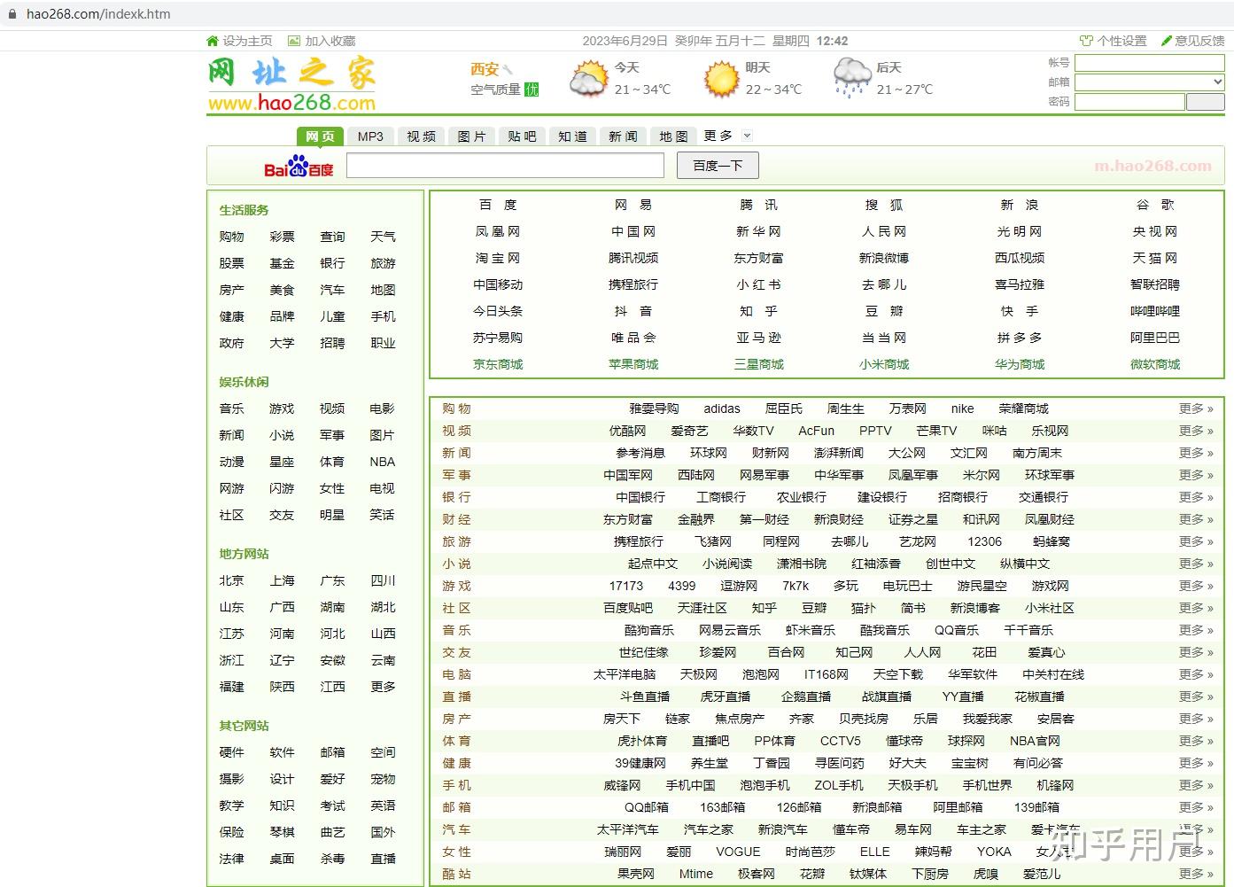Select the 地图 search tab
1234x887 pixels.
(x=673, y=136)
